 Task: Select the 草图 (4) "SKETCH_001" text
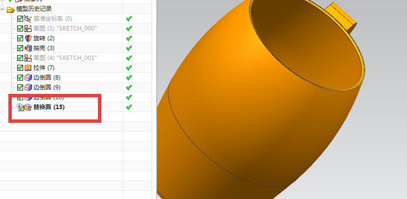click(x=65, y=58)
